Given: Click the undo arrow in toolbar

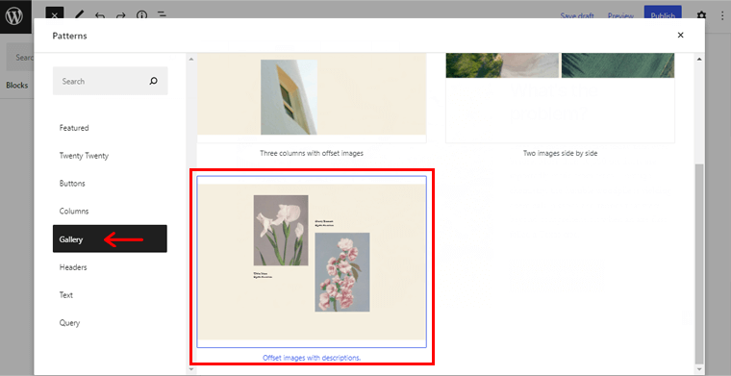Looking at the screenshot, I should (99, 15).
